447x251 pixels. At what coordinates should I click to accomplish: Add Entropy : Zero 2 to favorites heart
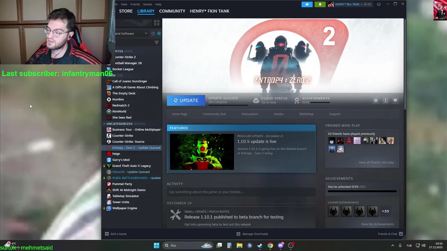click(x=395, y=100)
